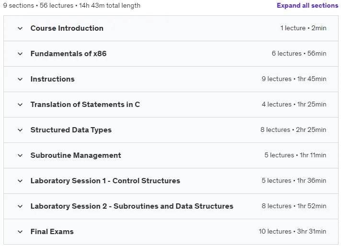Image resolution: width=341 pixels, height=248 pixels.
Task: Open Laboratory Session 1 - Control Structures title
Action: pos(105,181)
